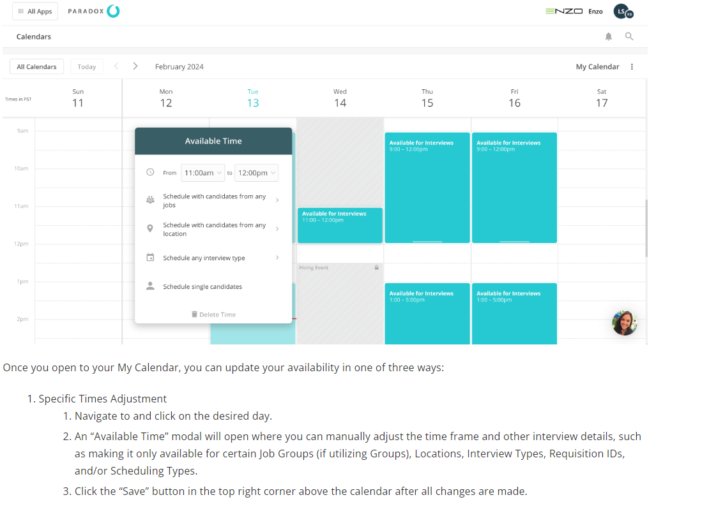
Task: Go to the previous week arrow
Action: point(116,66)
